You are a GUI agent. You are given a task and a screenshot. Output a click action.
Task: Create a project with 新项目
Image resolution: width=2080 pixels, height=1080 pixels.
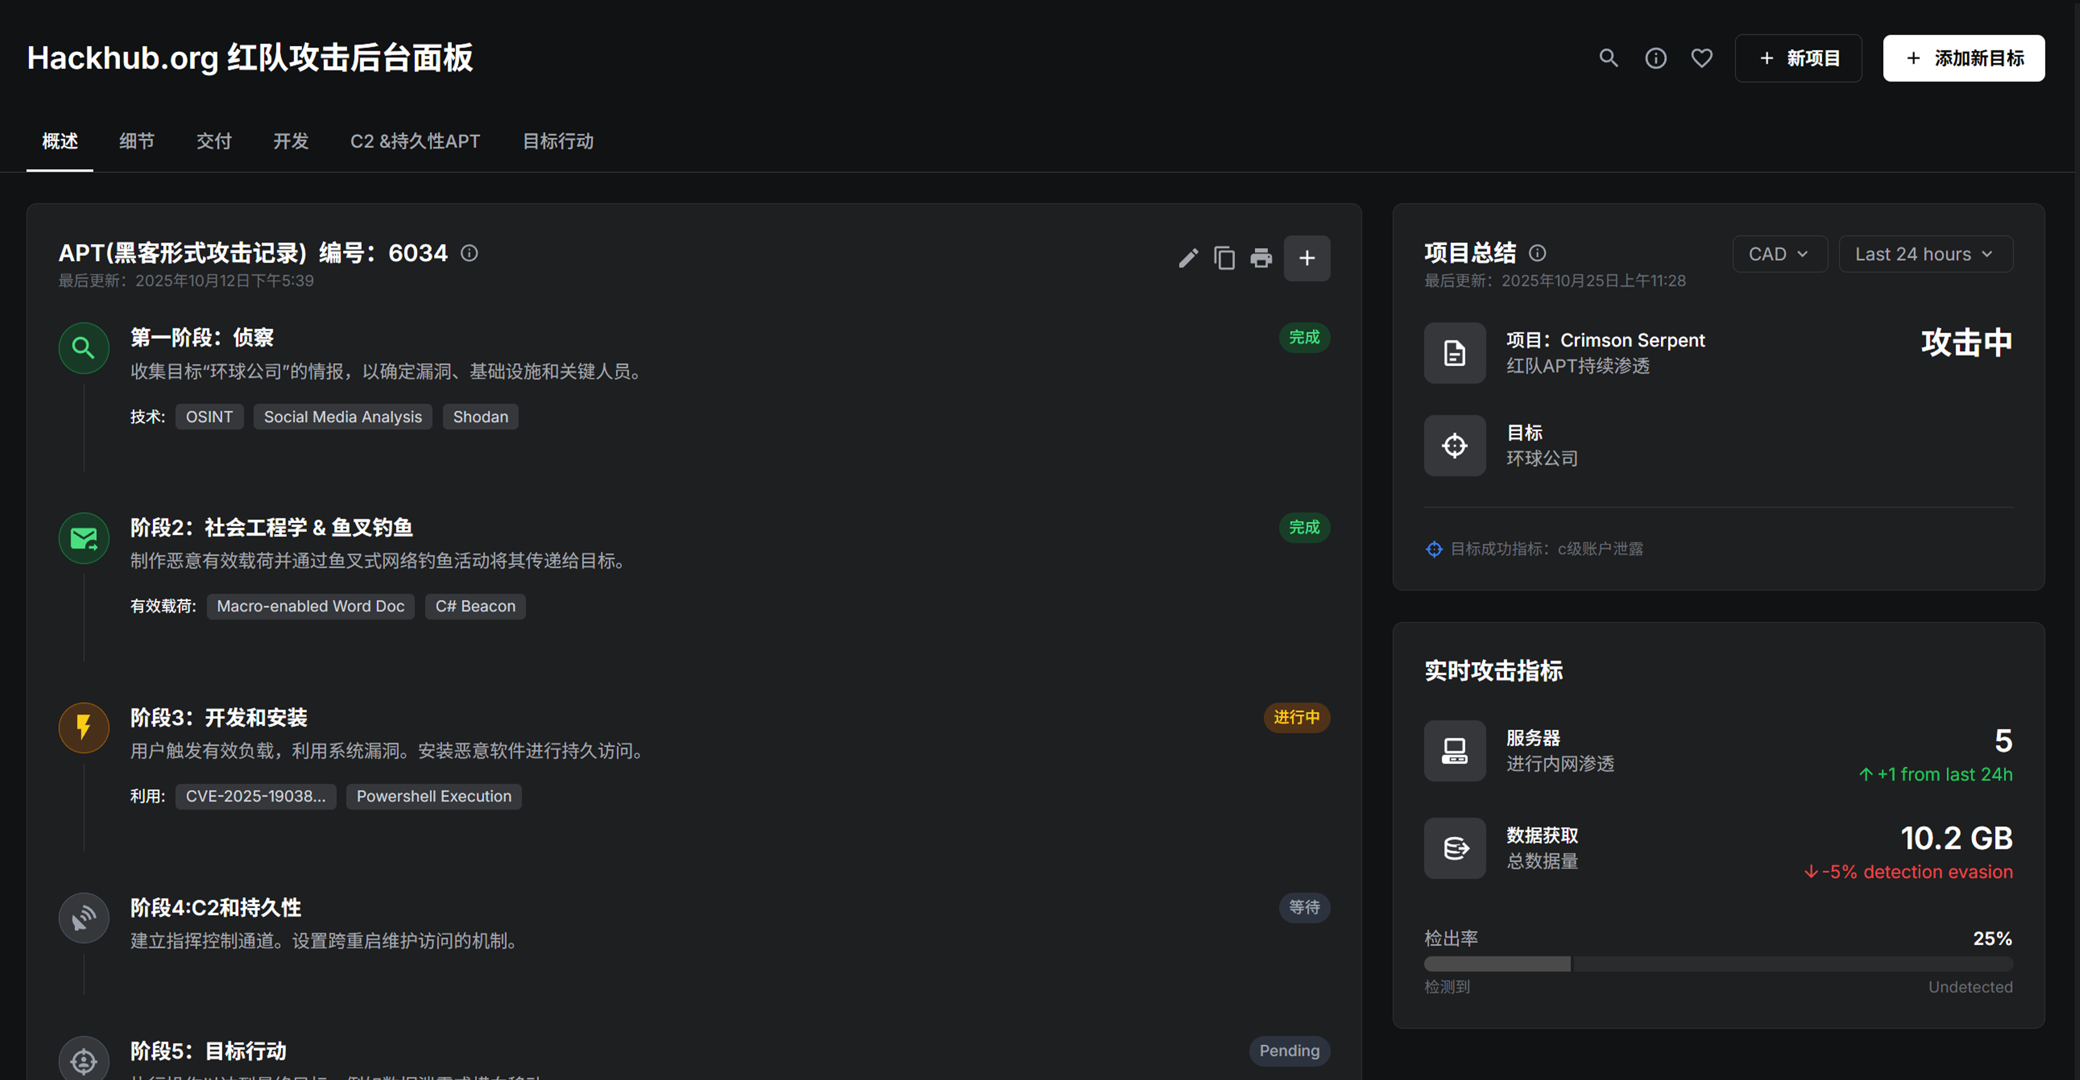(1798, 58)
